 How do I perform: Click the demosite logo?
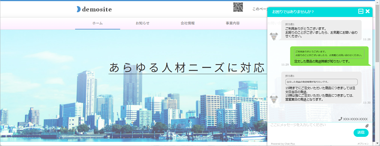[x=94, y=9]
